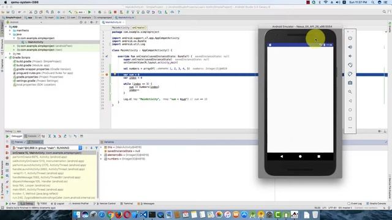Switch to Debugger tab in Debug panel
This screenshot has width=392, height=220.
coord(17,136)
